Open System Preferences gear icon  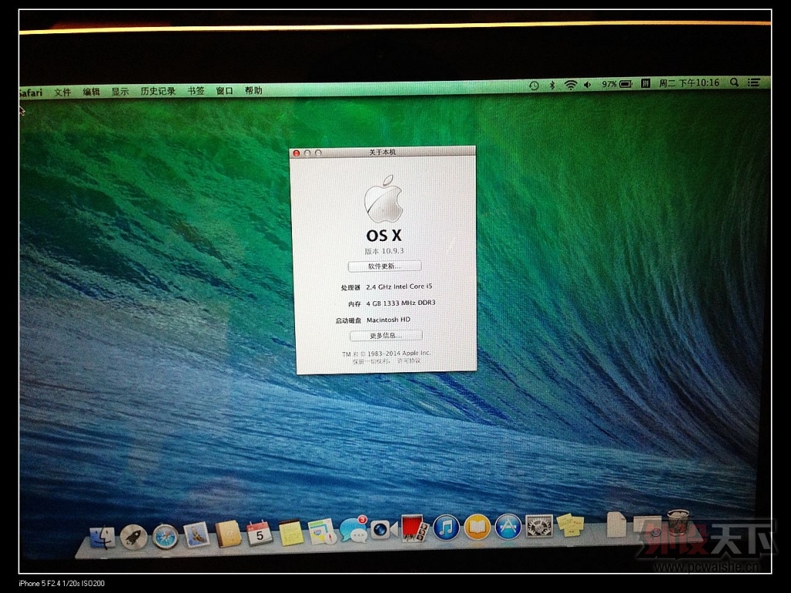(x=538, y=526)
